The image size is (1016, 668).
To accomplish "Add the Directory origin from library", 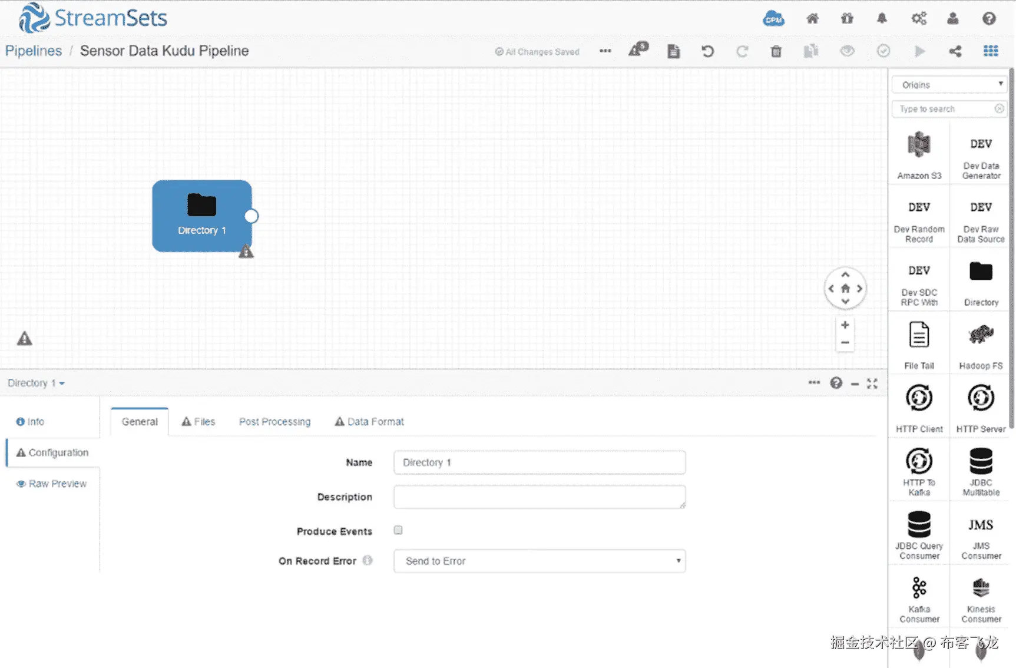I will tap(981, 283).
